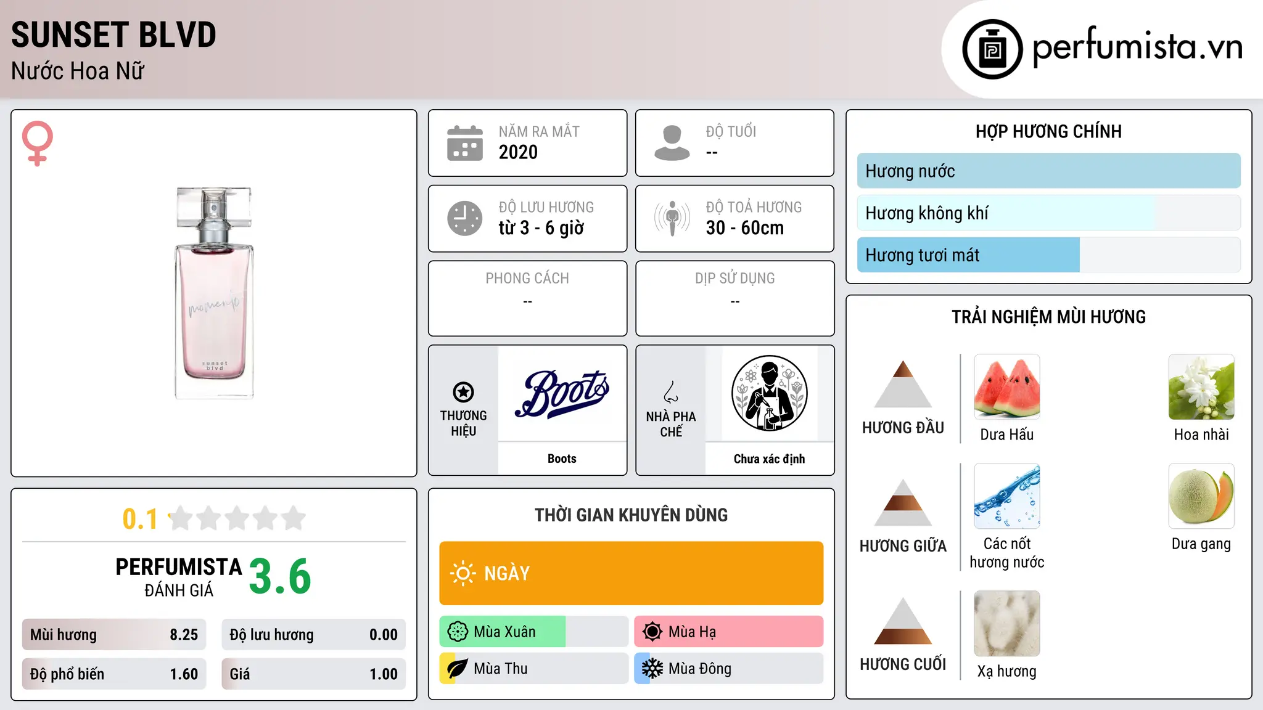Click the perfumer illustration circle icon
Image resolution: width=1263 pixels, height=710 pixels.
[769, 393]
